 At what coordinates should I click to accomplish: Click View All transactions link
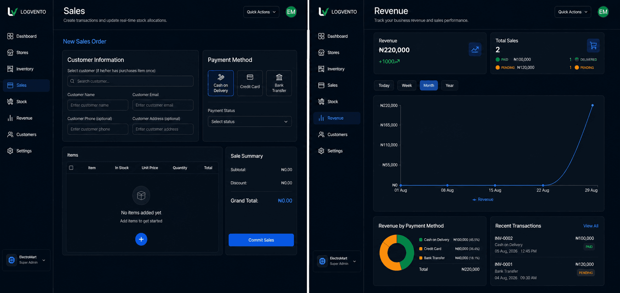coord(591,226)
